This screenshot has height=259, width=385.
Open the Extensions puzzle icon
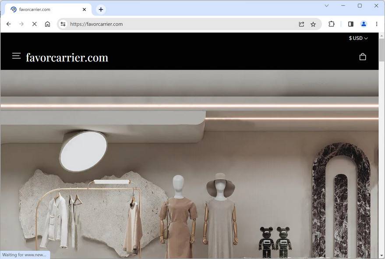(332, 24)
